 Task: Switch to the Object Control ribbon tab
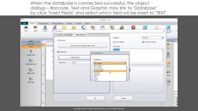pyautogui.click(x=43, y=23)
